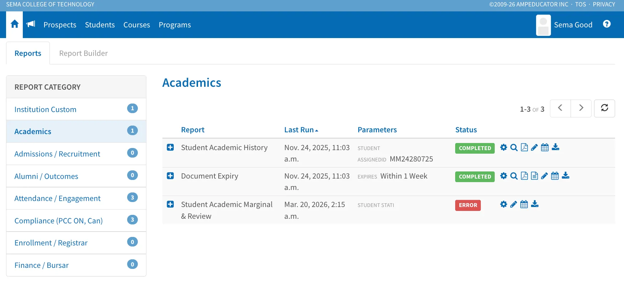
Task: Refresh the Academics report list
Action: pos(604,108)
